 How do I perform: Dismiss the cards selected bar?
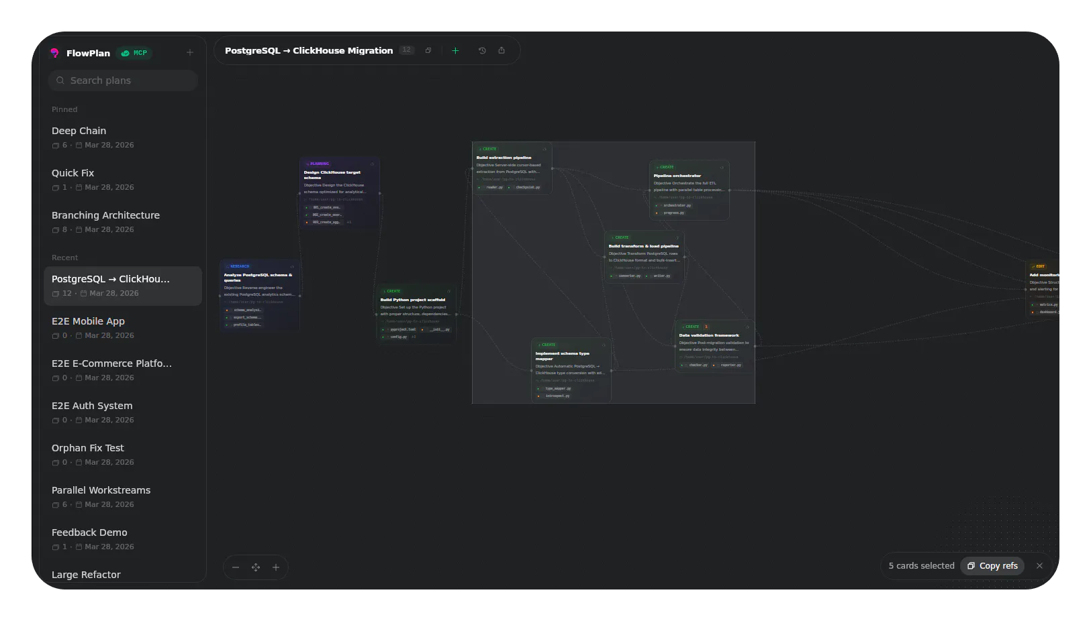click(x=1039, y=566)
